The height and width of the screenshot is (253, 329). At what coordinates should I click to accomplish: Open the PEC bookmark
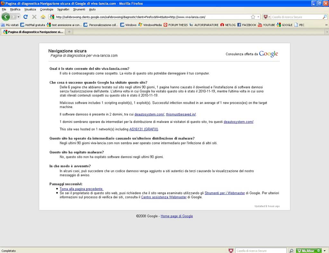(299, 25)
